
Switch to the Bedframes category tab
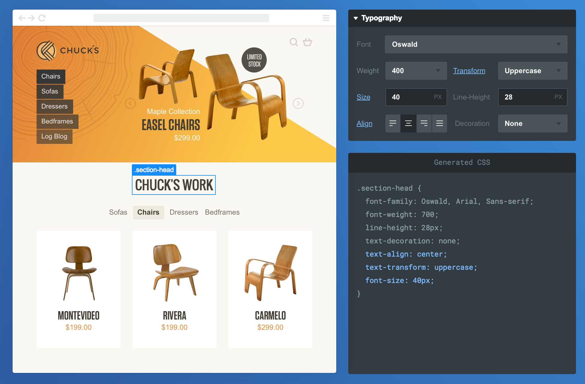[222, 212]
